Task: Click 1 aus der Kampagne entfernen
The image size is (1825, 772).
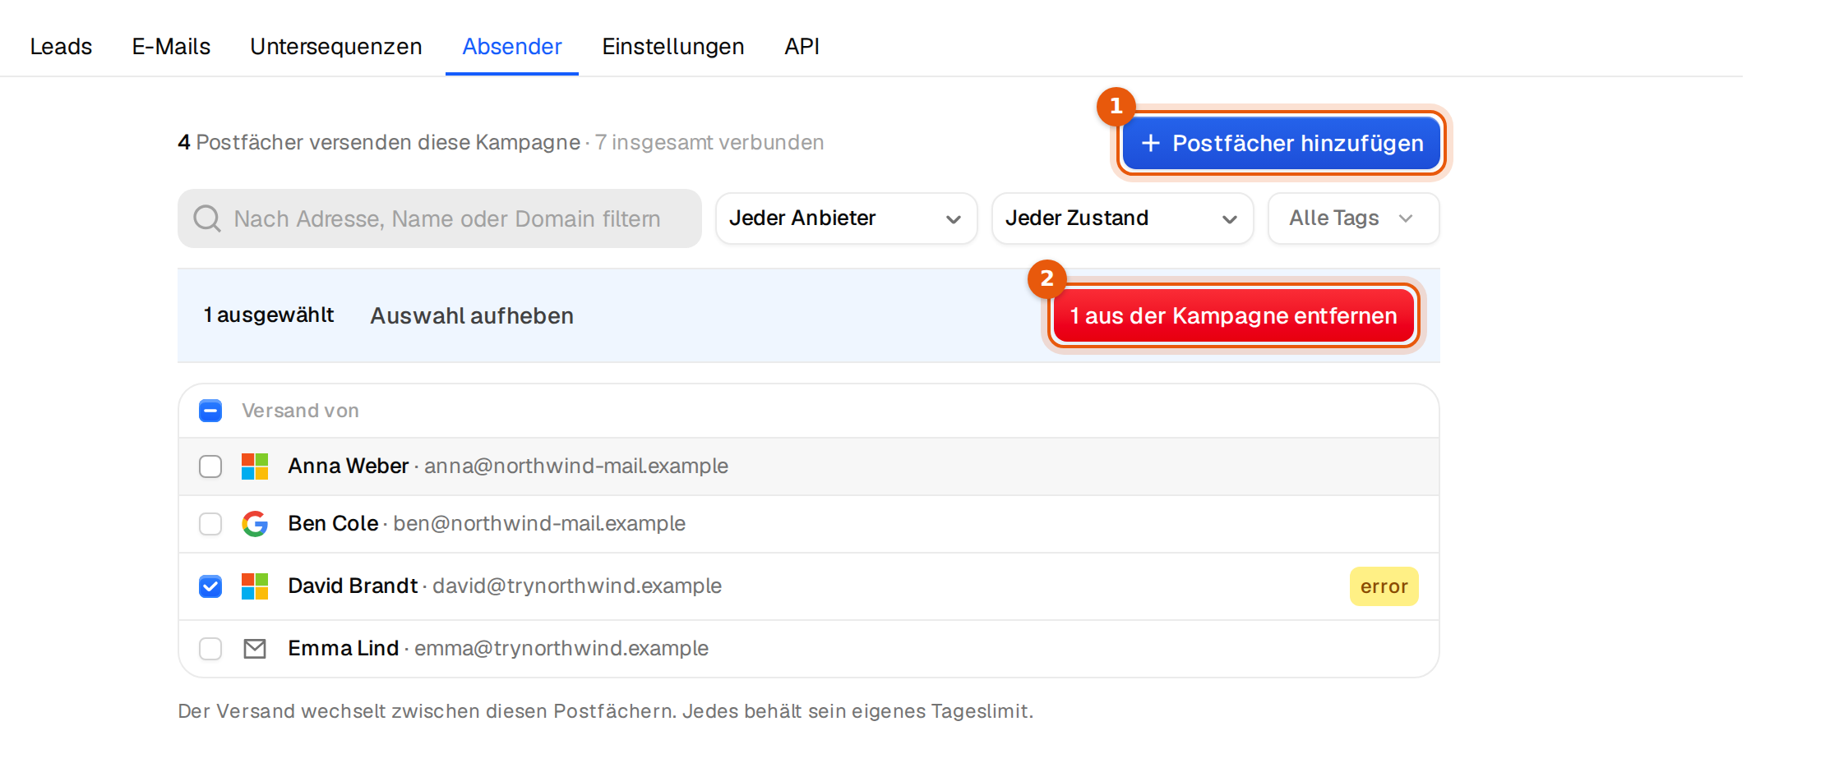Action: coord(1233,316)
